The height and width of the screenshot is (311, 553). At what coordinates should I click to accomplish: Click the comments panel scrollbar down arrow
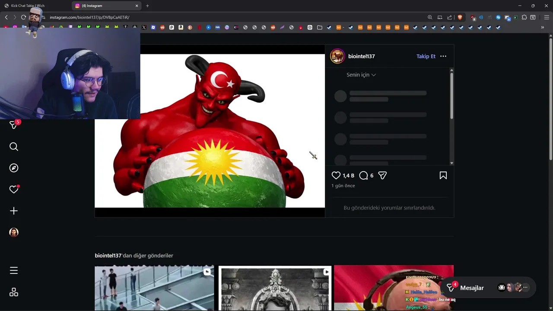[x=452, y=163]
